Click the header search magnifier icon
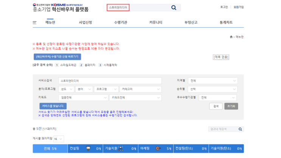 174,8
